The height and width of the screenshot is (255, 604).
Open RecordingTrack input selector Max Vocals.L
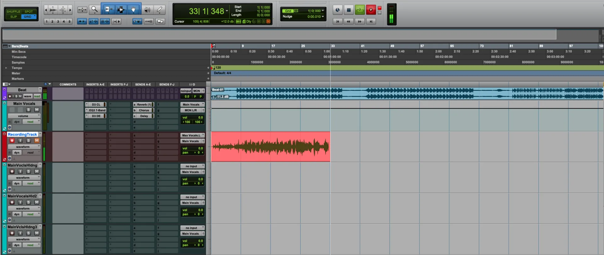coord(193,135)
